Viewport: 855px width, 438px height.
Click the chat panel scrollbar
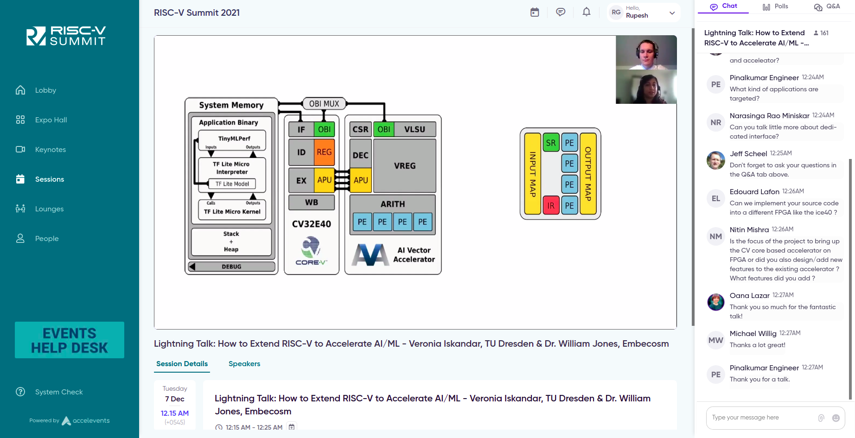click(x=850, y=278)
